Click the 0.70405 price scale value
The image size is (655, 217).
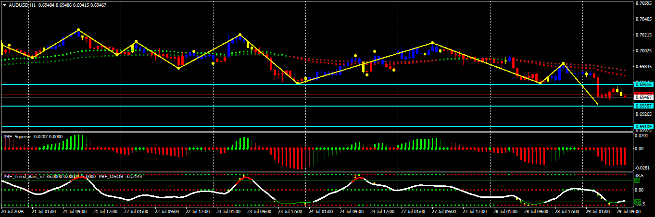(x=644, y=19)
